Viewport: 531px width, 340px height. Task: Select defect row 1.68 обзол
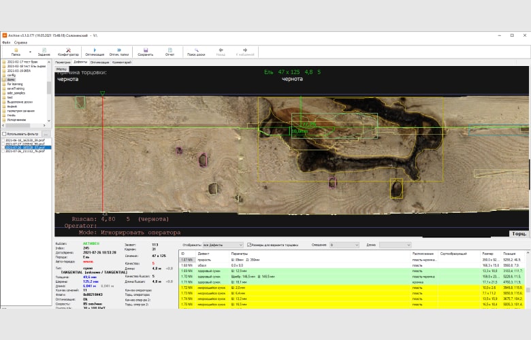pos(352,265)
